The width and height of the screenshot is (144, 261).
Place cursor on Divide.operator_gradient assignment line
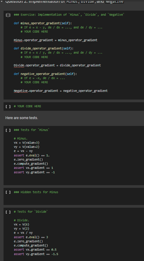pos(57,65)
